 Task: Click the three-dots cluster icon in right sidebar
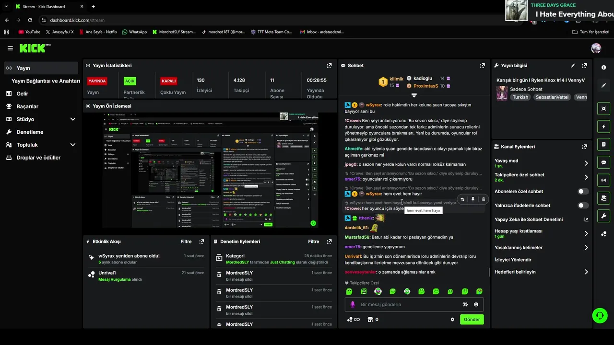(x=604, y=234)
